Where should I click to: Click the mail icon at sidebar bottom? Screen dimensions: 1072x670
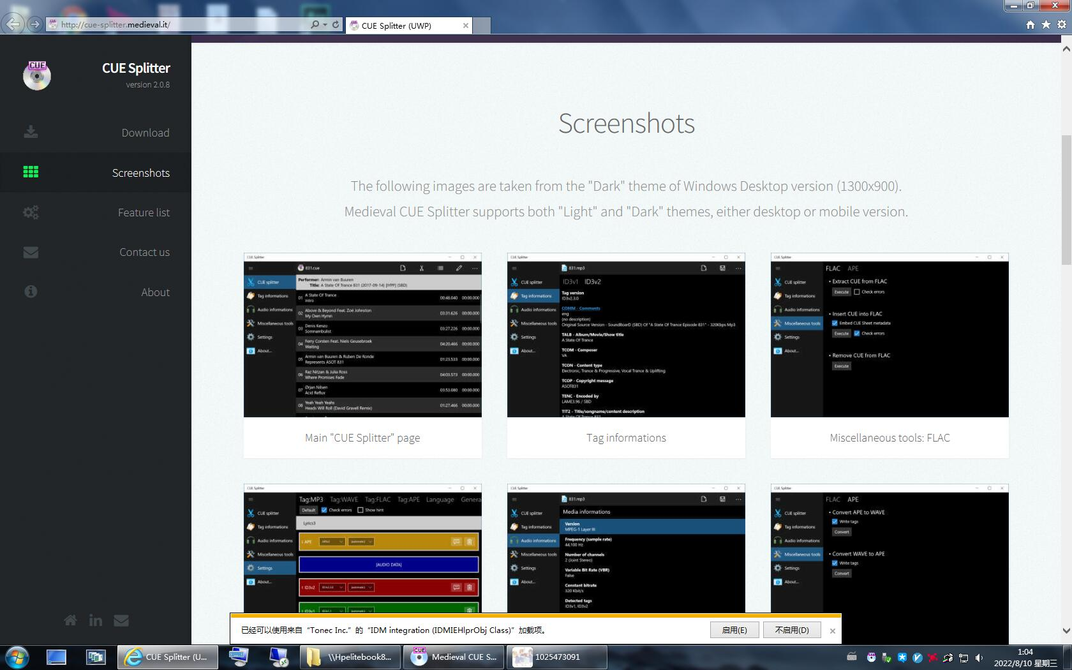click(121, 620)
